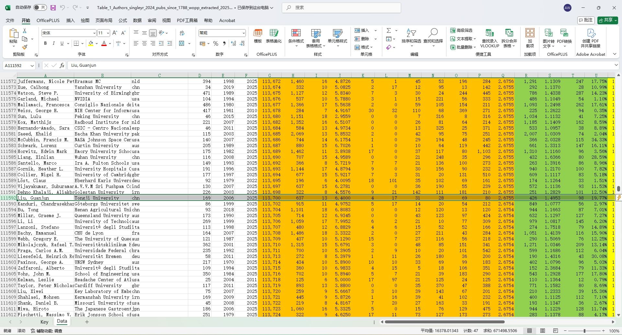Switch to the 数据 ribbon tab
Screen dimensions: 622x335
[137, 20]
